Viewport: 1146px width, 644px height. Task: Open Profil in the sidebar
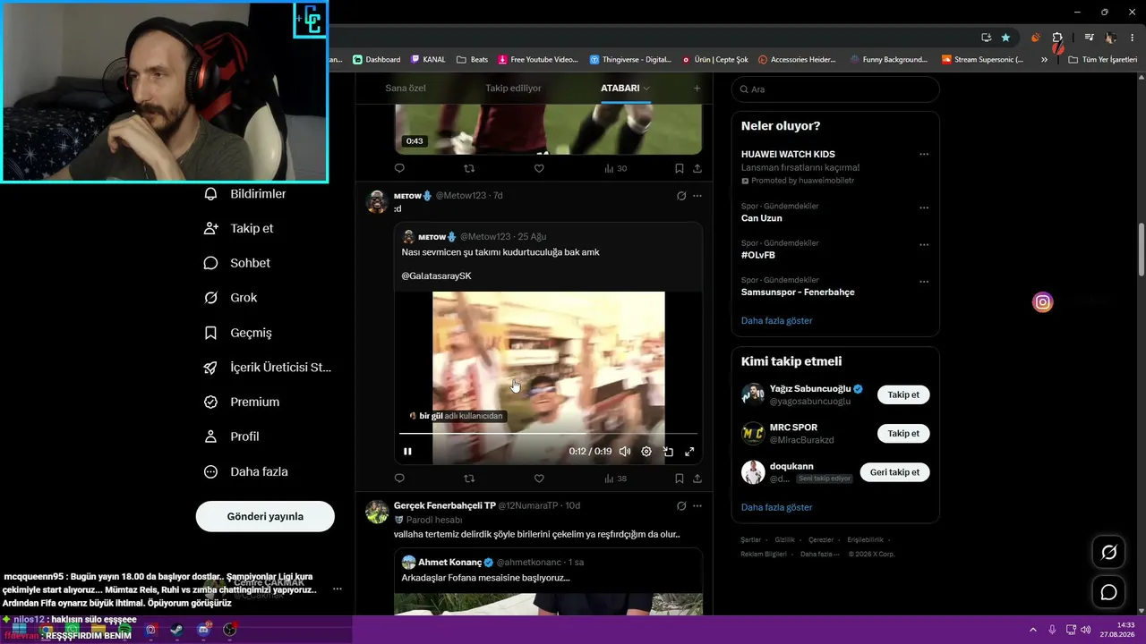coord(232,436)
